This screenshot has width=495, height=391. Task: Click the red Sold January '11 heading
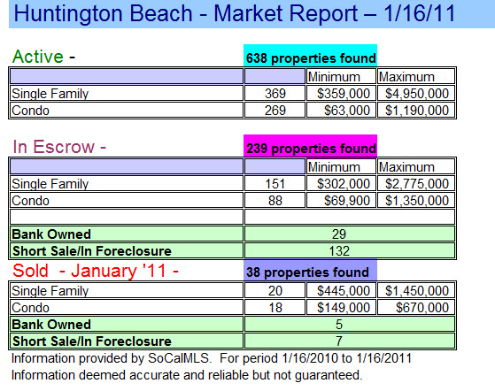click(96, 271)
